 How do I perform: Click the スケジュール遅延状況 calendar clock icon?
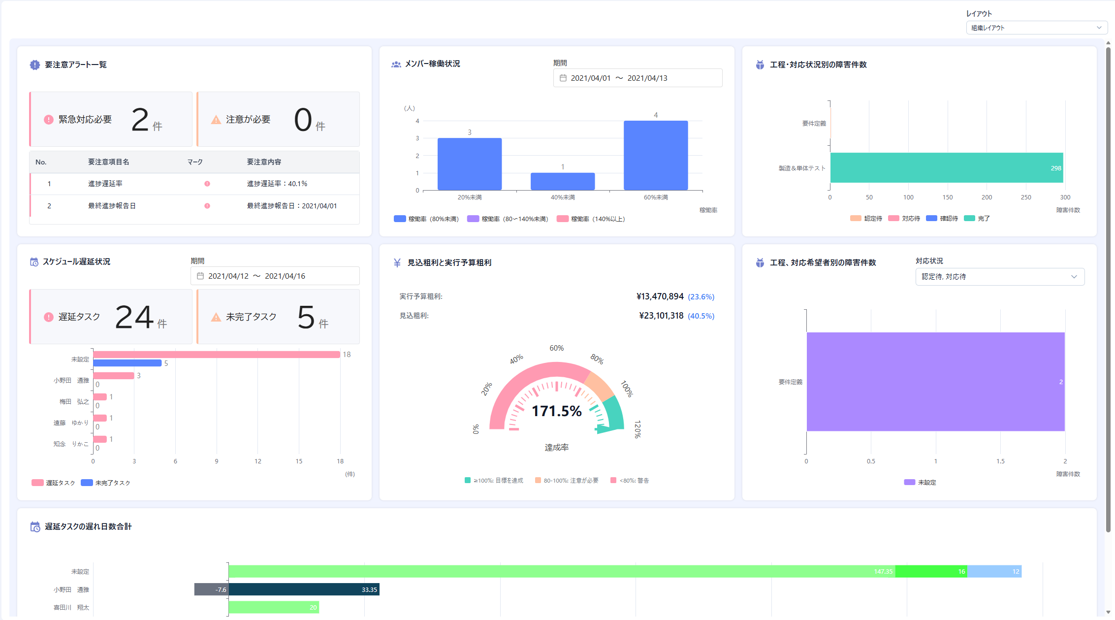pos(34,262)
